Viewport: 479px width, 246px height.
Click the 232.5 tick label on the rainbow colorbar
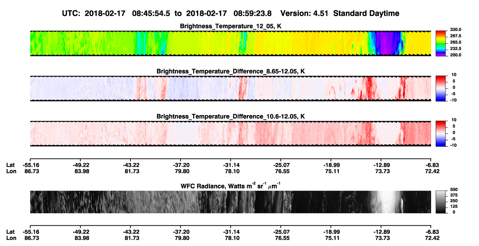coord(456,49)
